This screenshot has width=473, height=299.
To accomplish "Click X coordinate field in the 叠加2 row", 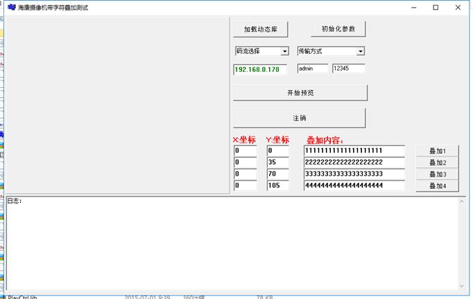I will tap(246, 162).
